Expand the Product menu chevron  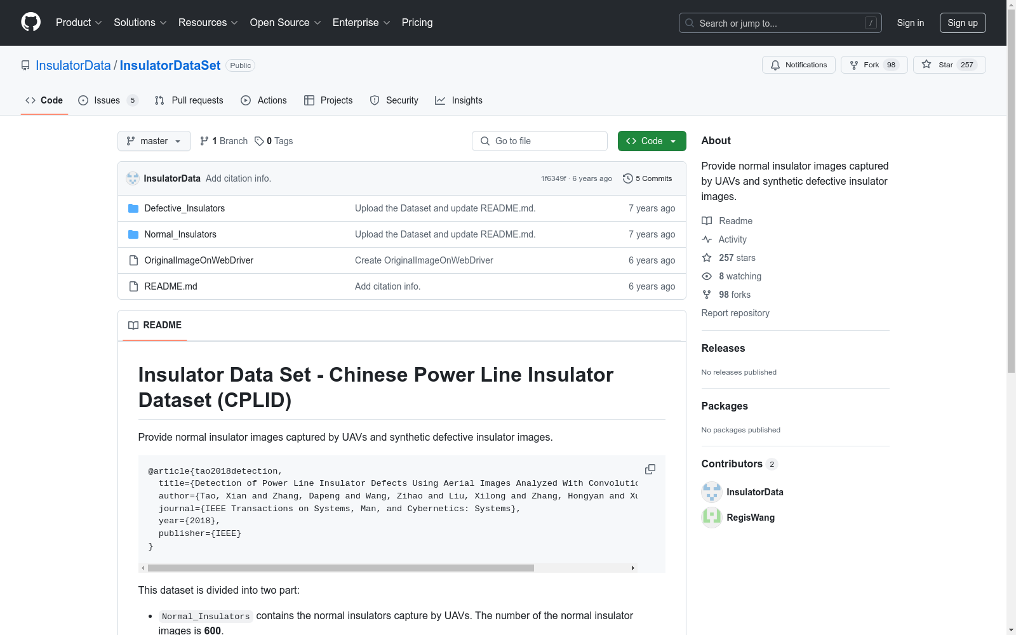tap(99, 23)
